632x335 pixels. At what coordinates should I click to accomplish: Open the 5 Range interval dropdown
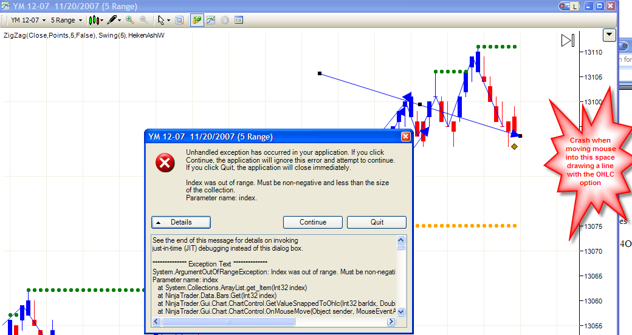pos(66,20)
